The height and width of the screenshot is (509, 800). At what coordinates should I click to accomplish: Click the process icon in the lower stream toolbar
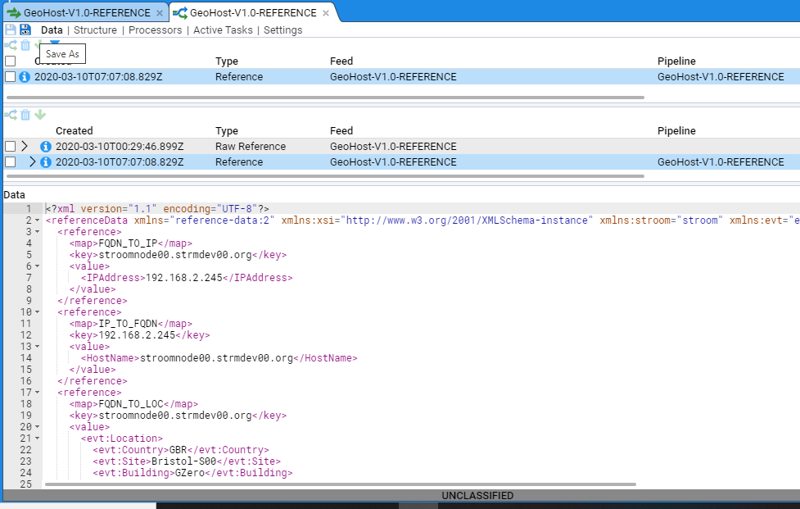coord(11,115)
